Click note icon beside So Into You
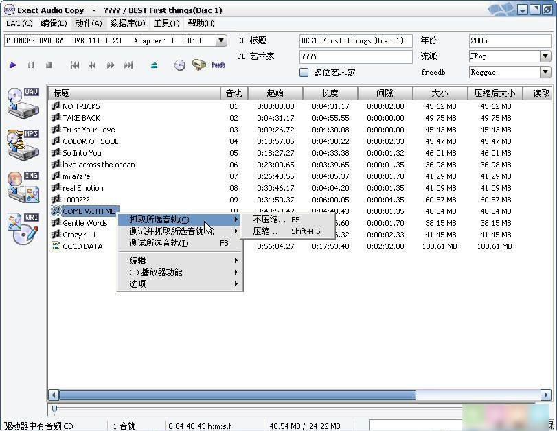 (56, 152)
